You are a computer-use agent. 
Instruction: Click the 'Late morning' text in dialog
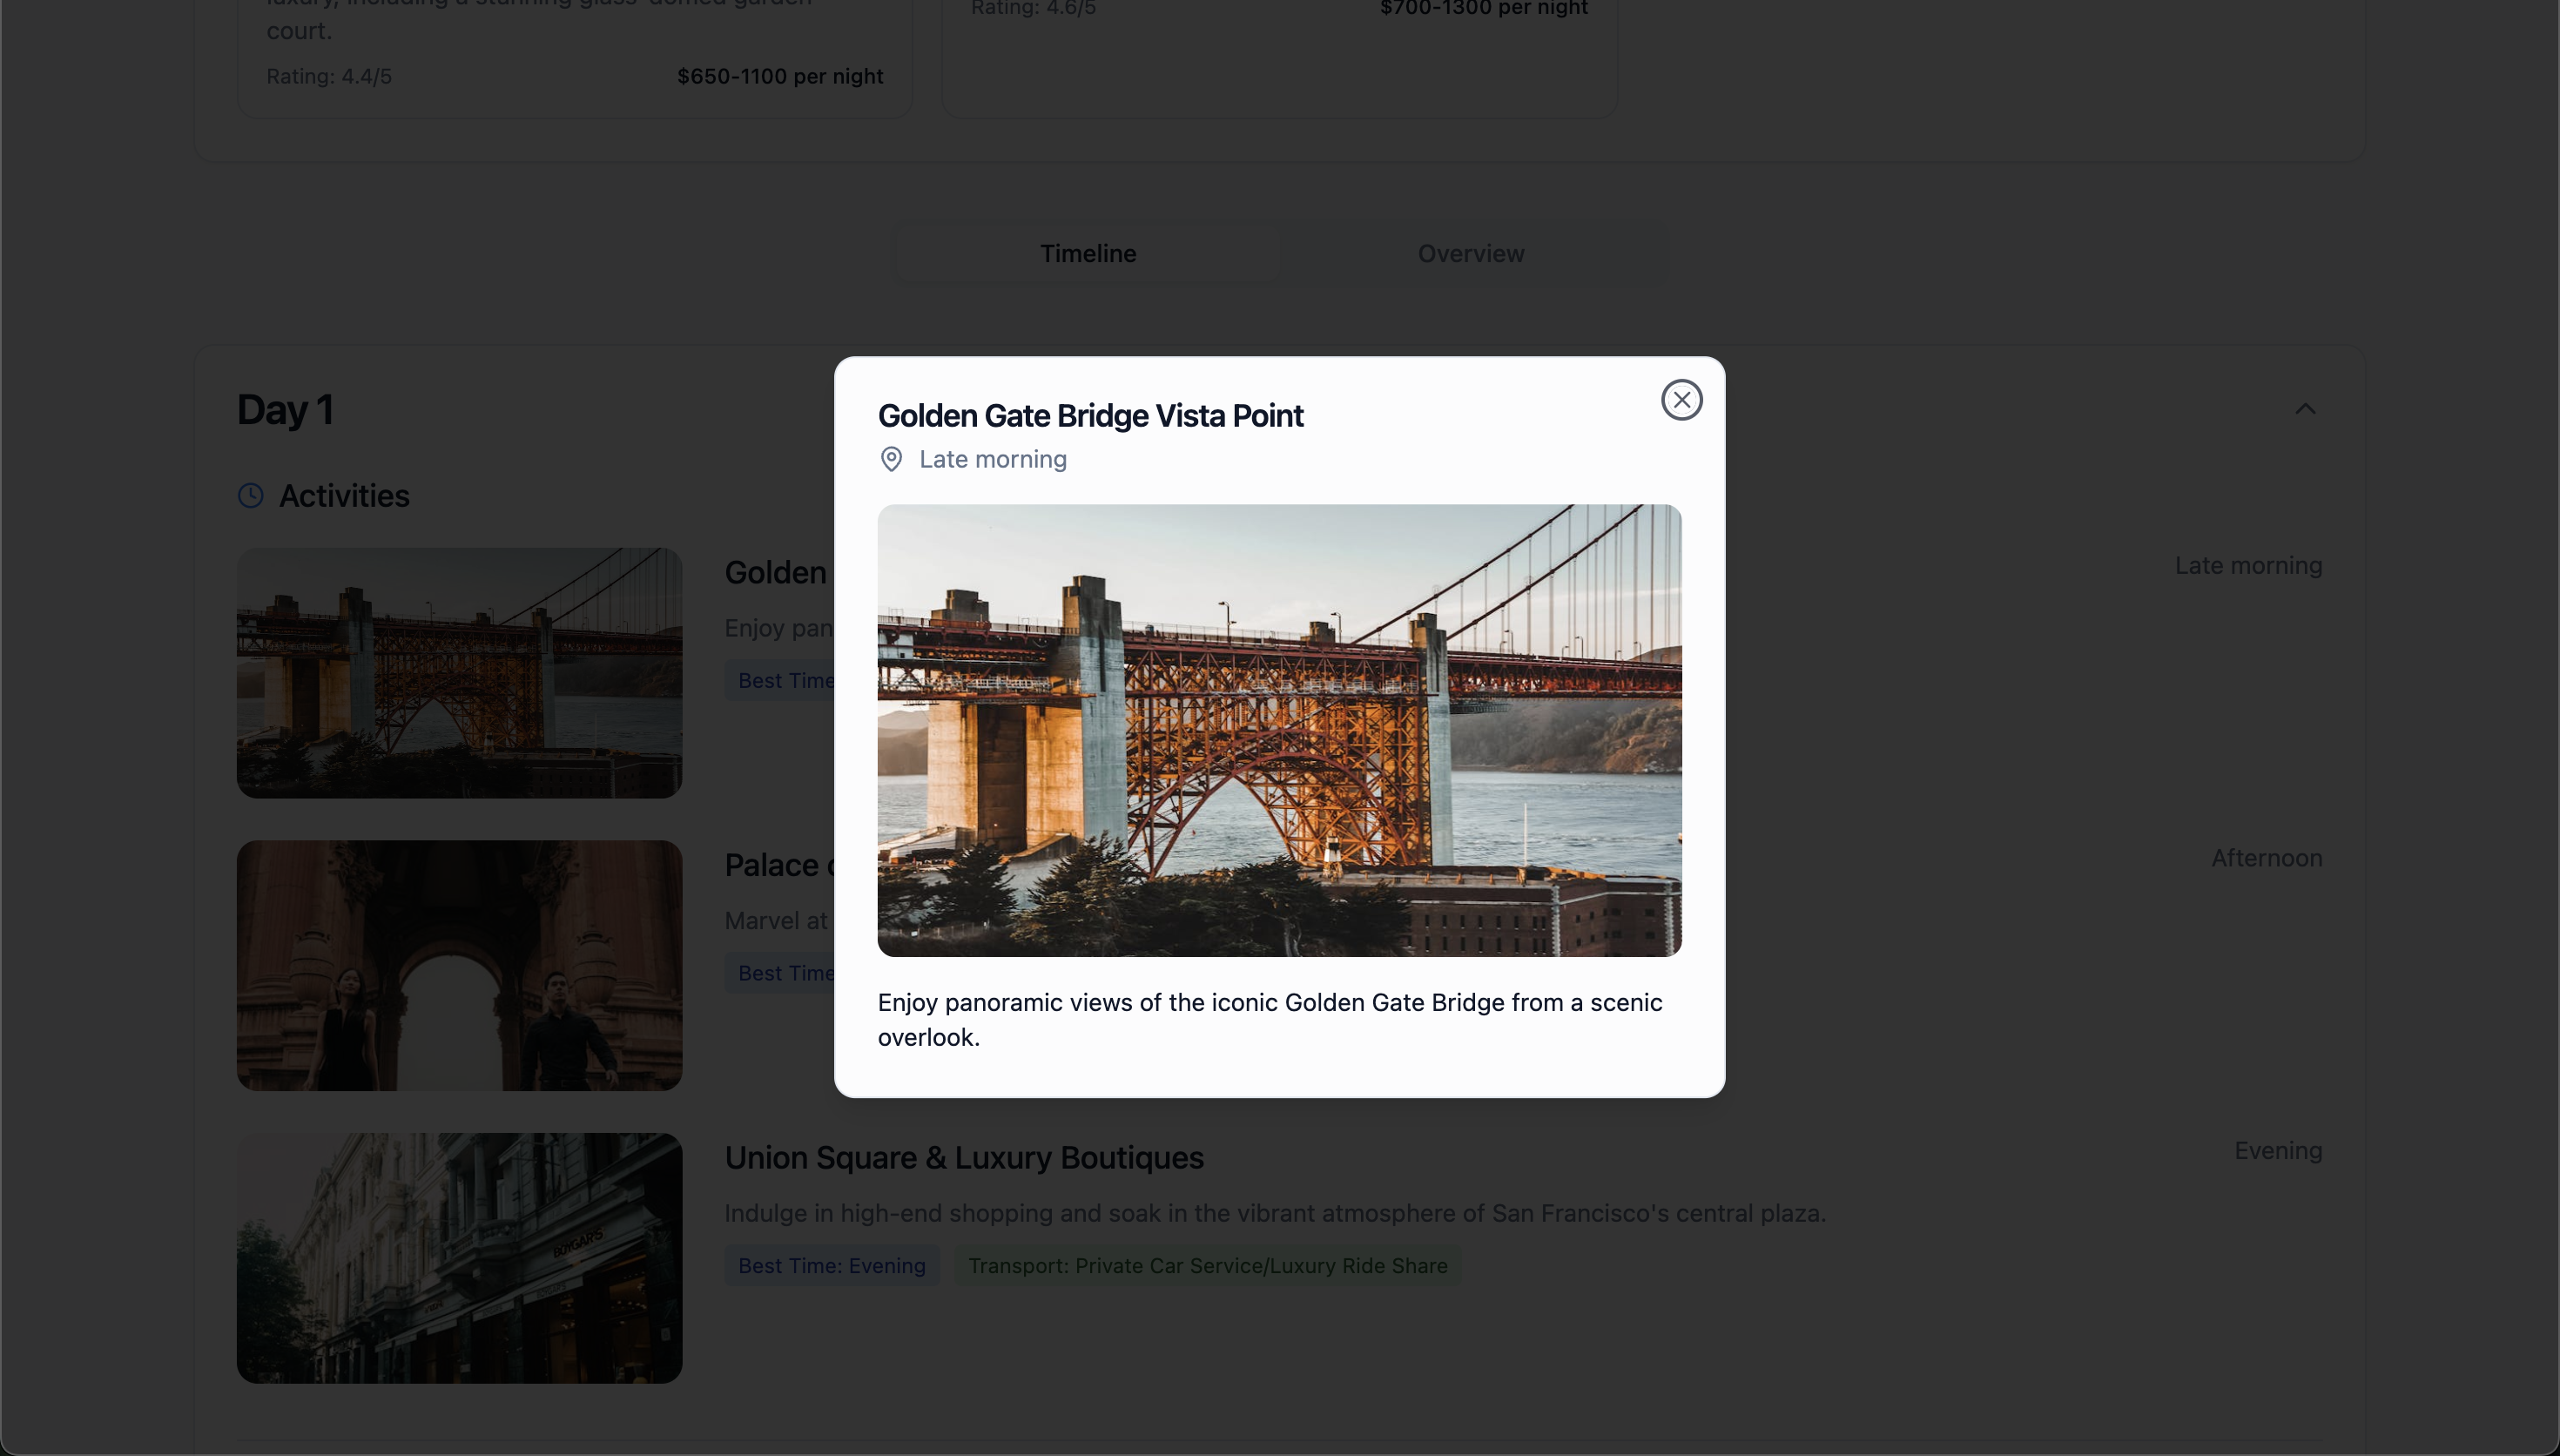(x=993, y=459)
